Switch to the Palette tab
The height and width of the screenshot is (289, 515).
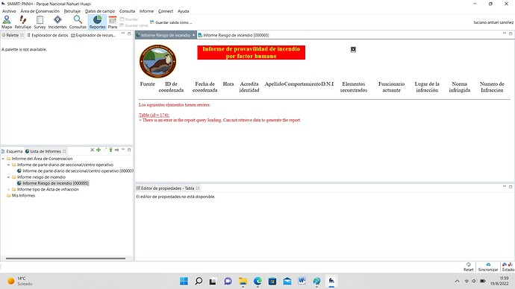coord(13,35)
